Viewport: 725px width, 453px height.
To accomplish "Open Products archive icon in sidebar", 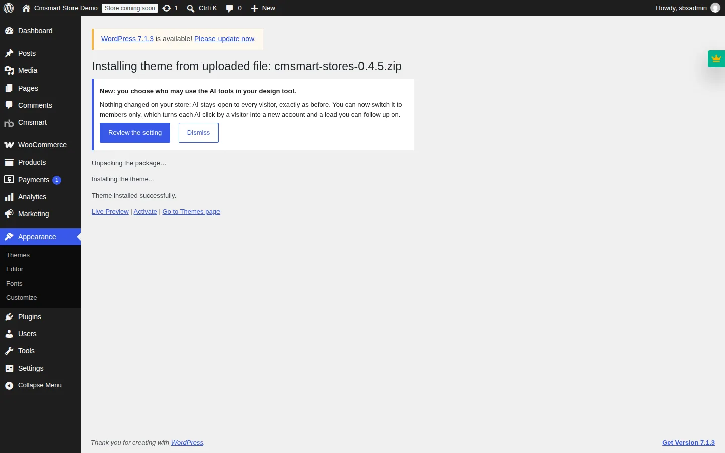I will [x=9, y=162].
